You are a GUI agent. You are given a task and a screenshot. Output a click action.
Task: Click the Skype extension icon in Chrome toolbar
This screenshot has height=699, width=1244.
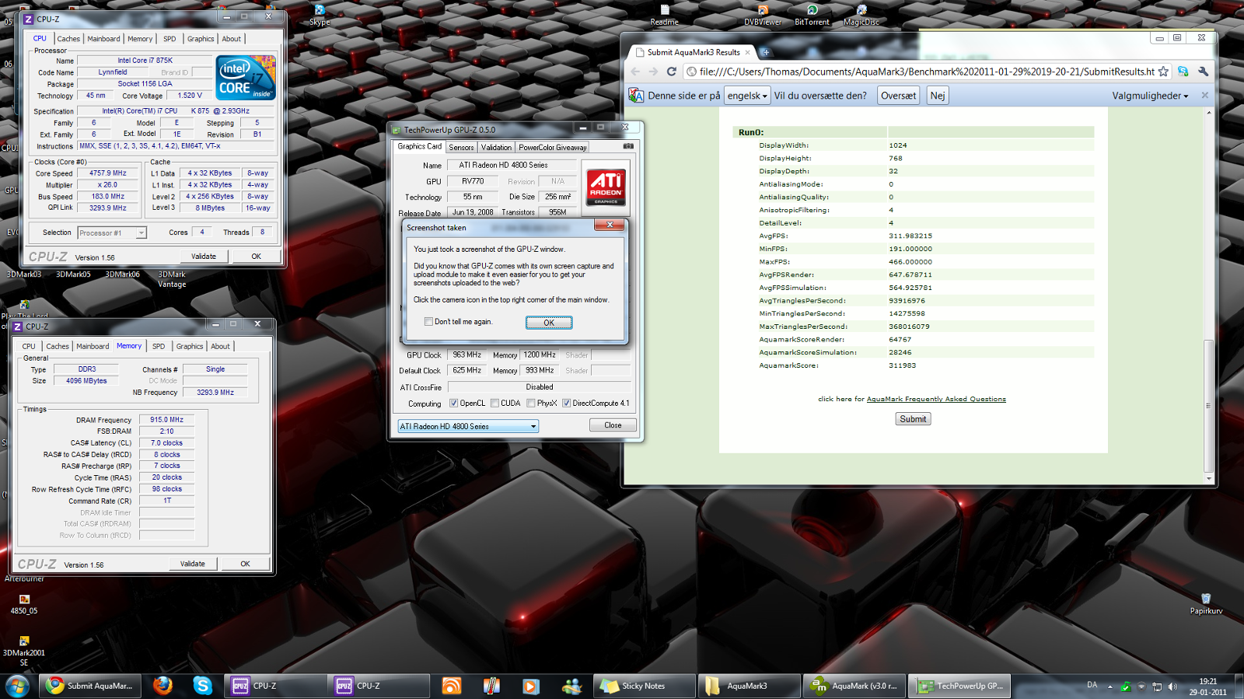click(x=1183, y=72)
